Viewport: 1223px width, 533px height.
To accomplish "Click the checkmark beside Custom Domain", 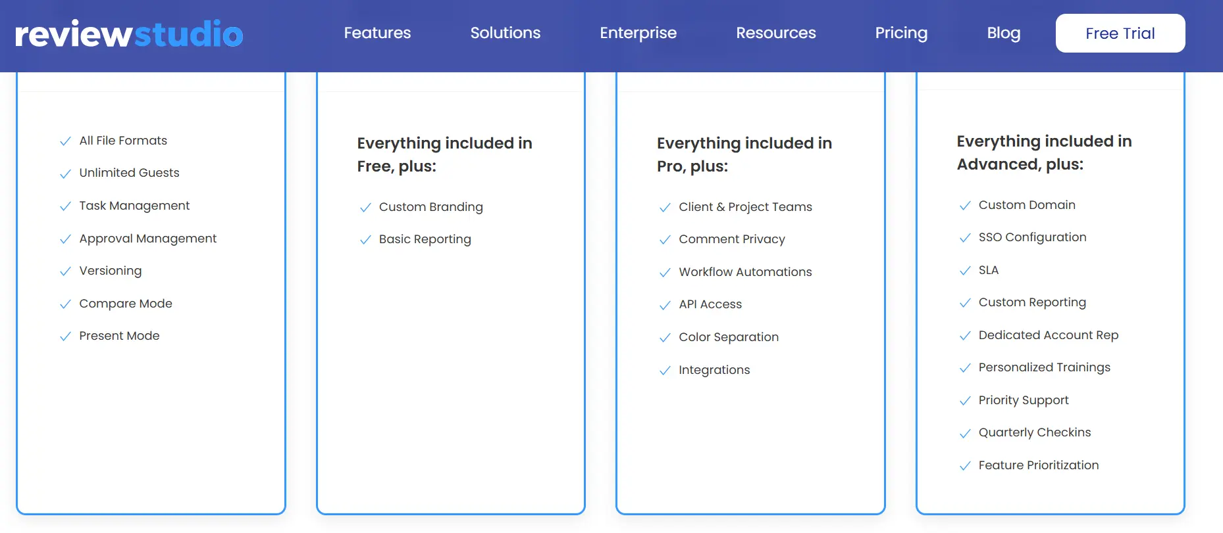I will (965, 205).
